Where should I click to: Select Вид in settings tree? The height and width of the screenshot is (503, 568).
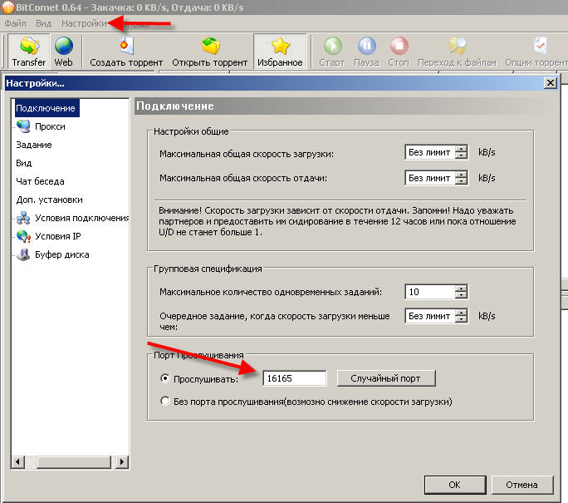click(24, 163)
